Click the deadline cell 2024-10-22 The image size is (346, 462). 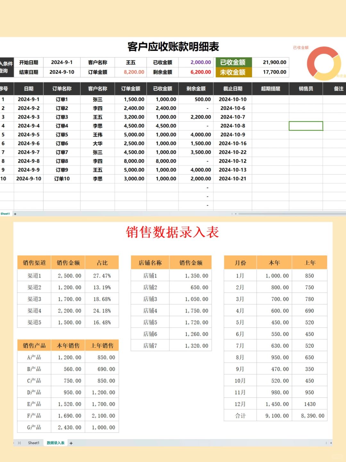click(233, 152)
